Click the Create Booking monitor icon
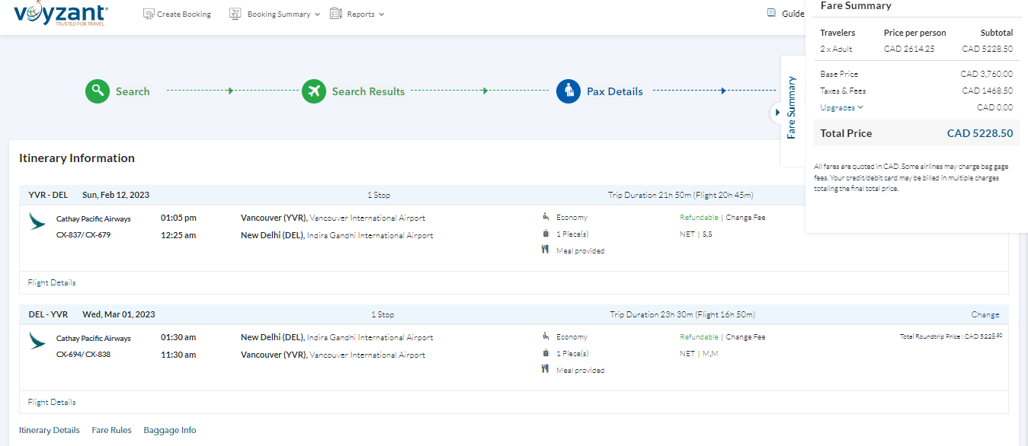 [x=149, y=14]
